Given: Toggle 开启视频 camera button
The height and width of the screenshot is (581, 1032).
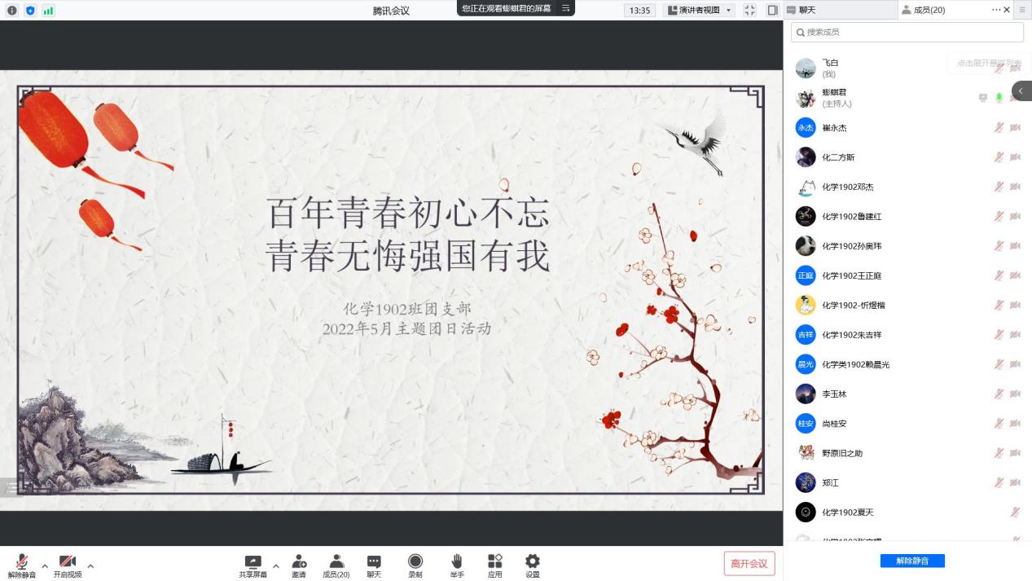Looking at the screenshot, I should coord(68,562).
